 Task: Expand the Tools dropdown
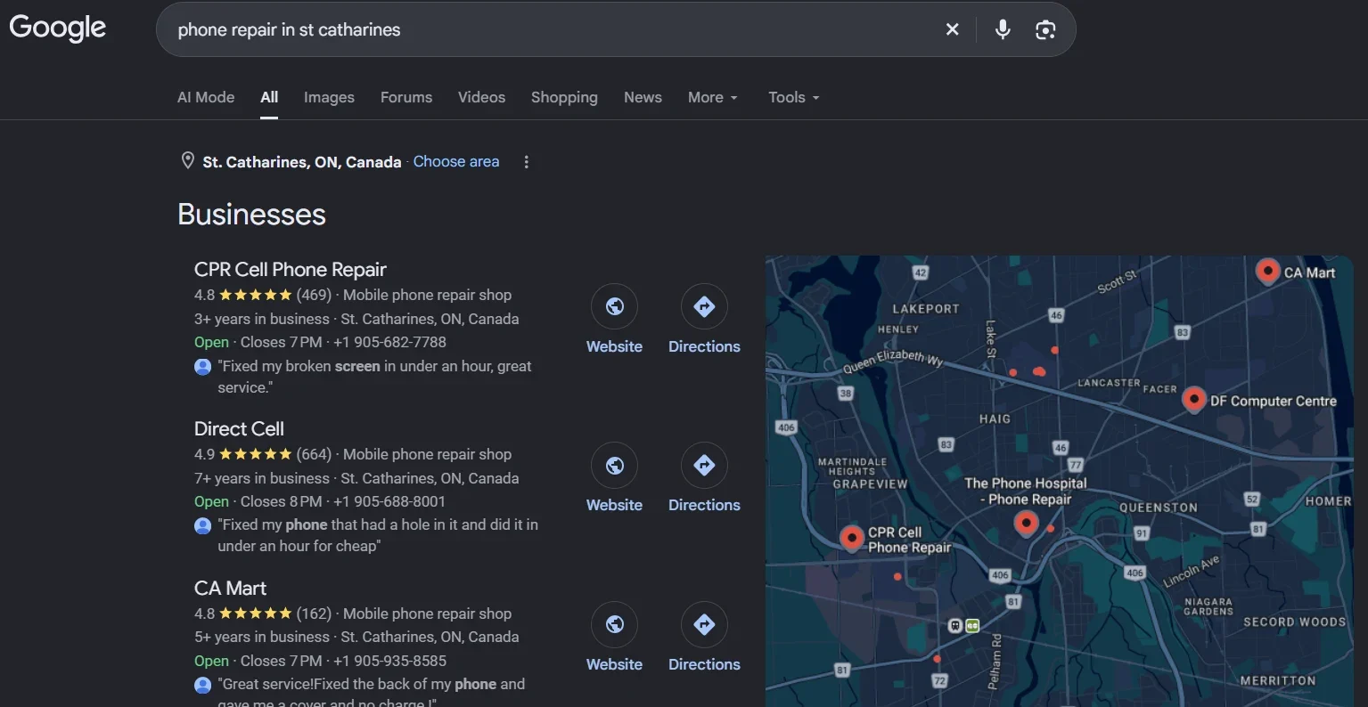794,97
